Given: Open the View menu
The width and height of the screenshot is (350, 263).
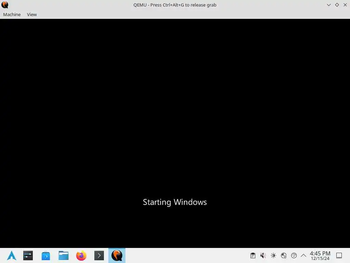Looking at the screenshot, I should (32, 14).
